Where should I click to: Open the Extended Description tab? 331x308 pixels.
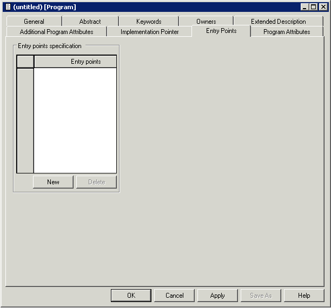pos(278,22)
